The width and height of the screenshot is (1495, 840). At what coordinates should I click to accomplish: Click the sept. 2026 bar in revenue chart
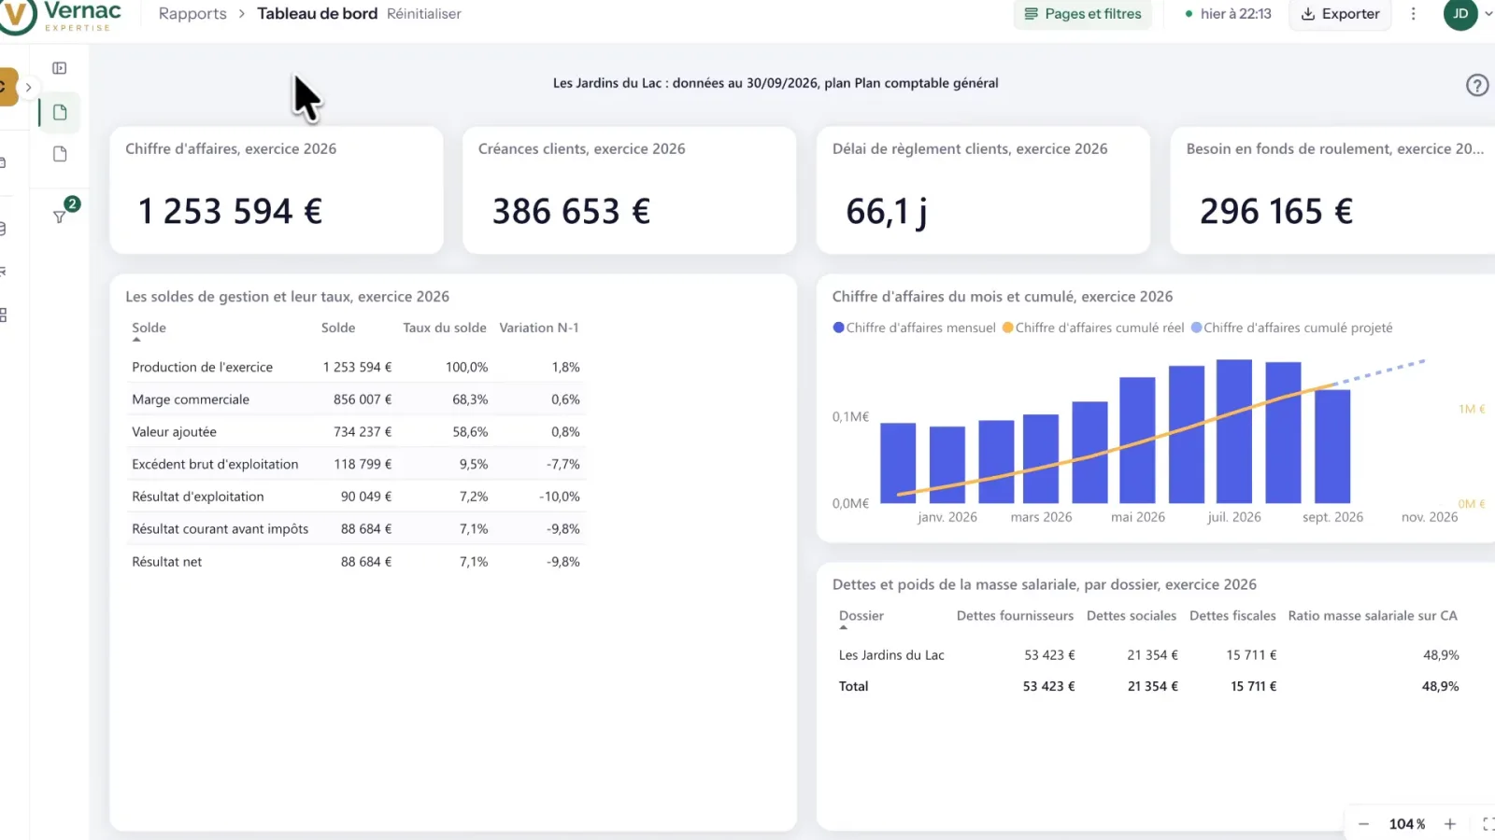[x=1332, y=446]
